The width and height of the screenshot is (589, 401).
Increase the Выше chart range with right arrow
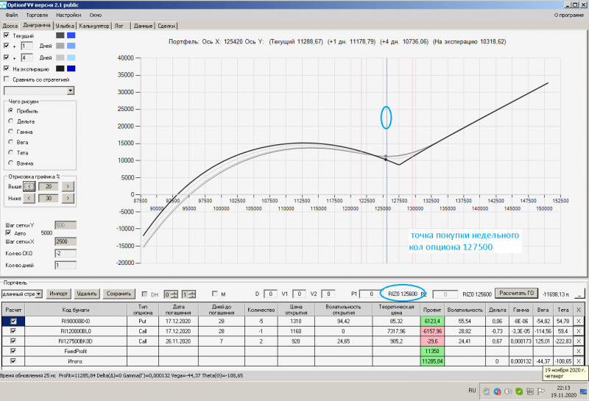[68, 186]
